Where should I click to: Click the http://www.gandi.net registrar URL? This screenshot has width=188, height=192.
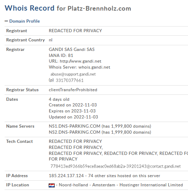[x=80, y=61]
